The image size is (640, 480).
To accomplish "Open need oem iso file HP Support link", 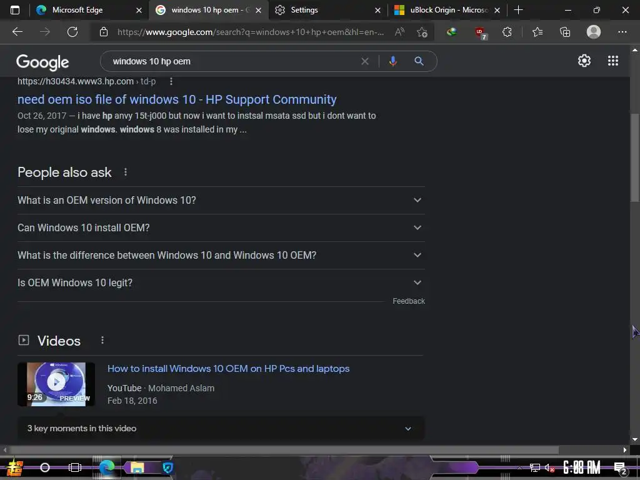I will 177,99.
